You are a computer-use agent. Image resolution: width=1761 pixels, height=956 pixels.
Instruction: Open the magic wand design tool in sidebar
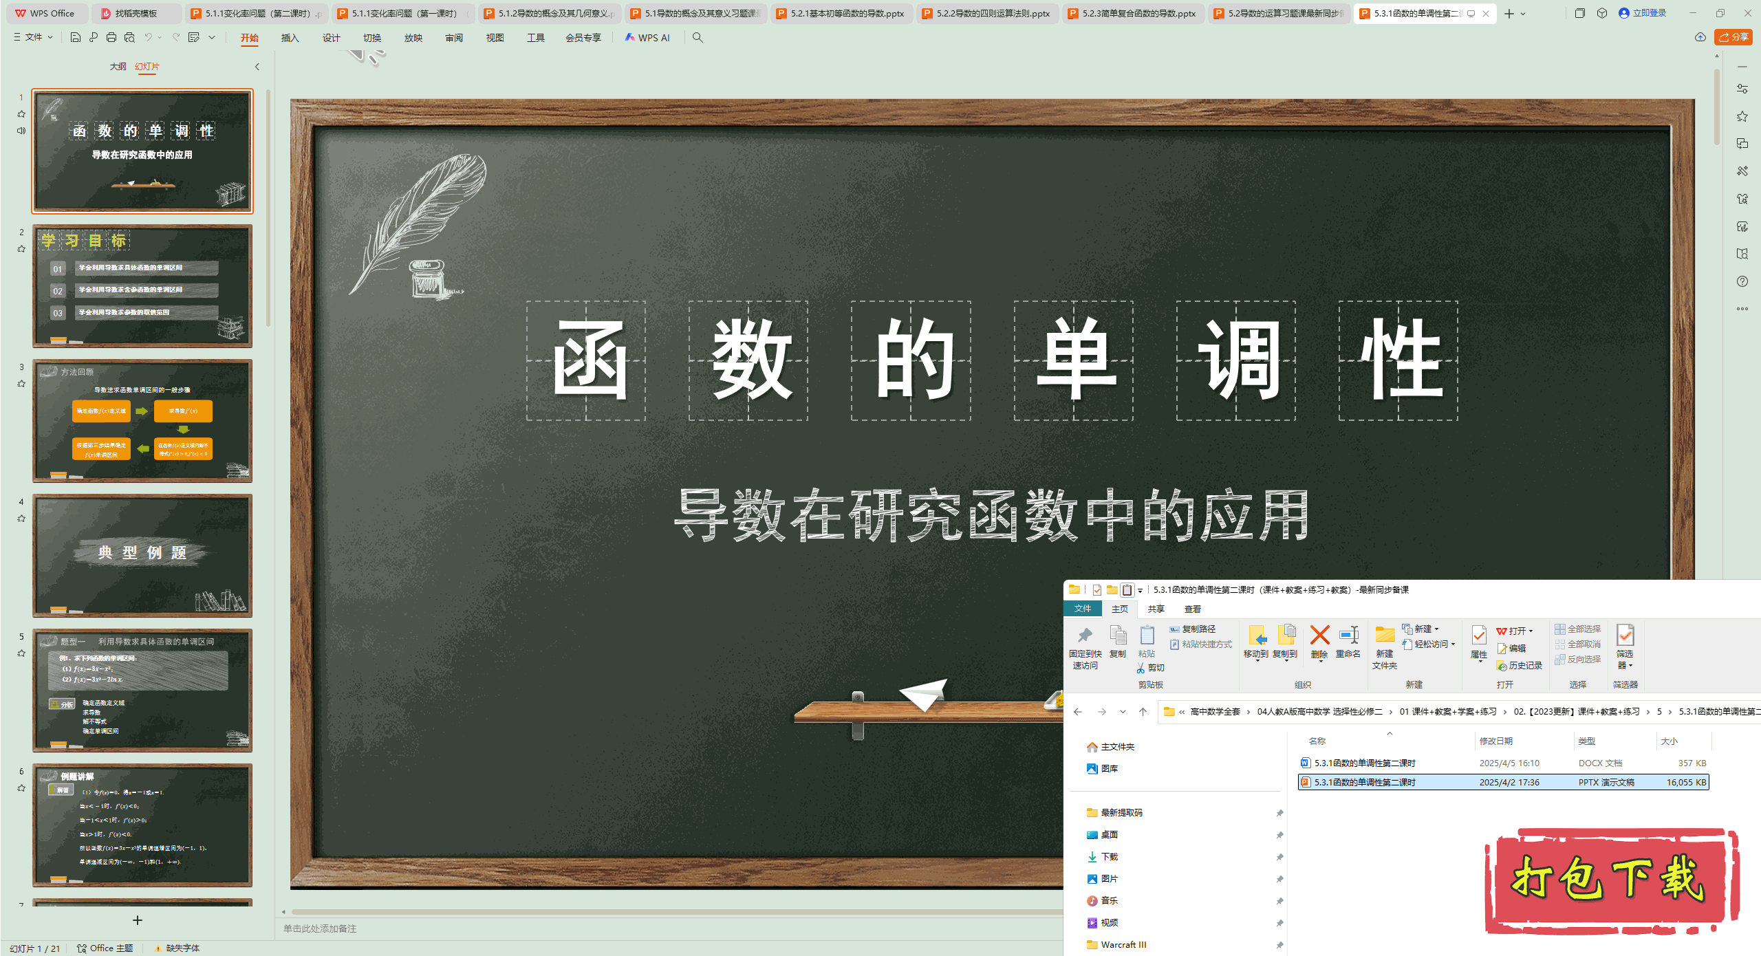(1742, 171)
